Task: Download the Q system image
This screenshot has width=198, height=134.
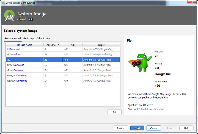Action: (x=15, y=54)
